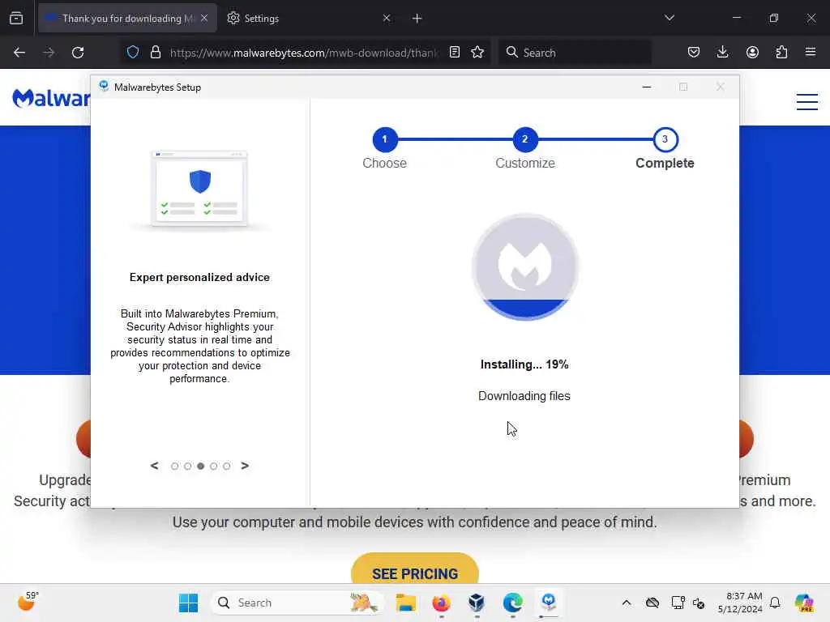Open the Firefox downloads panel

click(x=722, y=53)
